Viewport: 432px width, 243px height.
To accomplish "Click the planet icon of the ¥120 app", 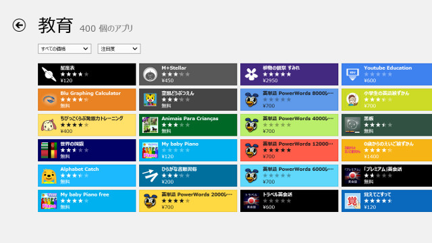I will pyautogui.click(x=49, y=74).
